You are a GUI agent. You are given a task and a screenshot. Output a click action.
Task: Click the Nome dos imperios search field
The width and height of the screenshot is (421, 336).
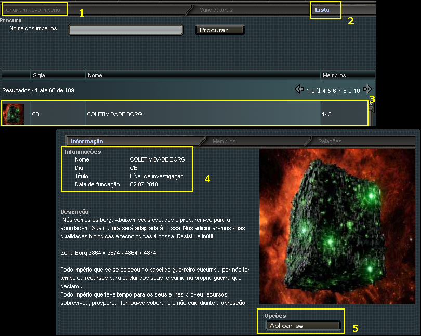point(126,30)
